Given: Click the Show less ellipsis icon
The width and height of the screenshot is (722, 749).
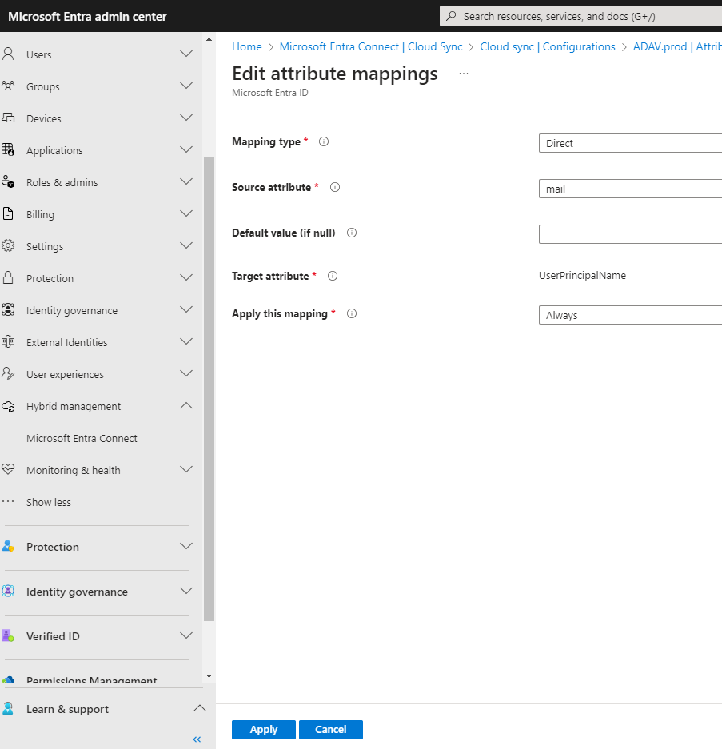Looking at the screenshot, I should click(x=8, y=501).
